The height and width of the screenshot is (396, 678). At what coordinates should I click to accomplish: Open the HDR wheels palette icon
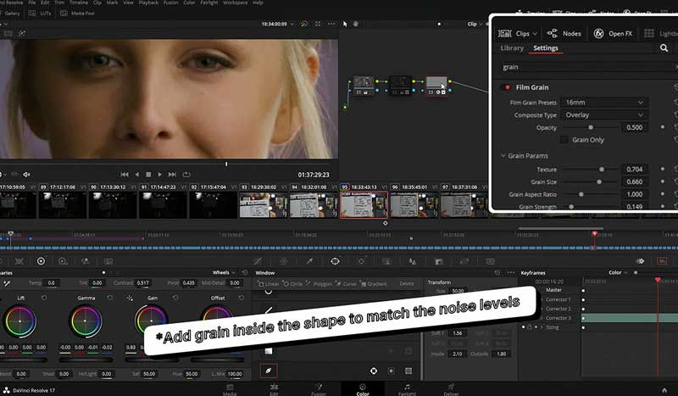pyautogui.click(x=63, y=261)
